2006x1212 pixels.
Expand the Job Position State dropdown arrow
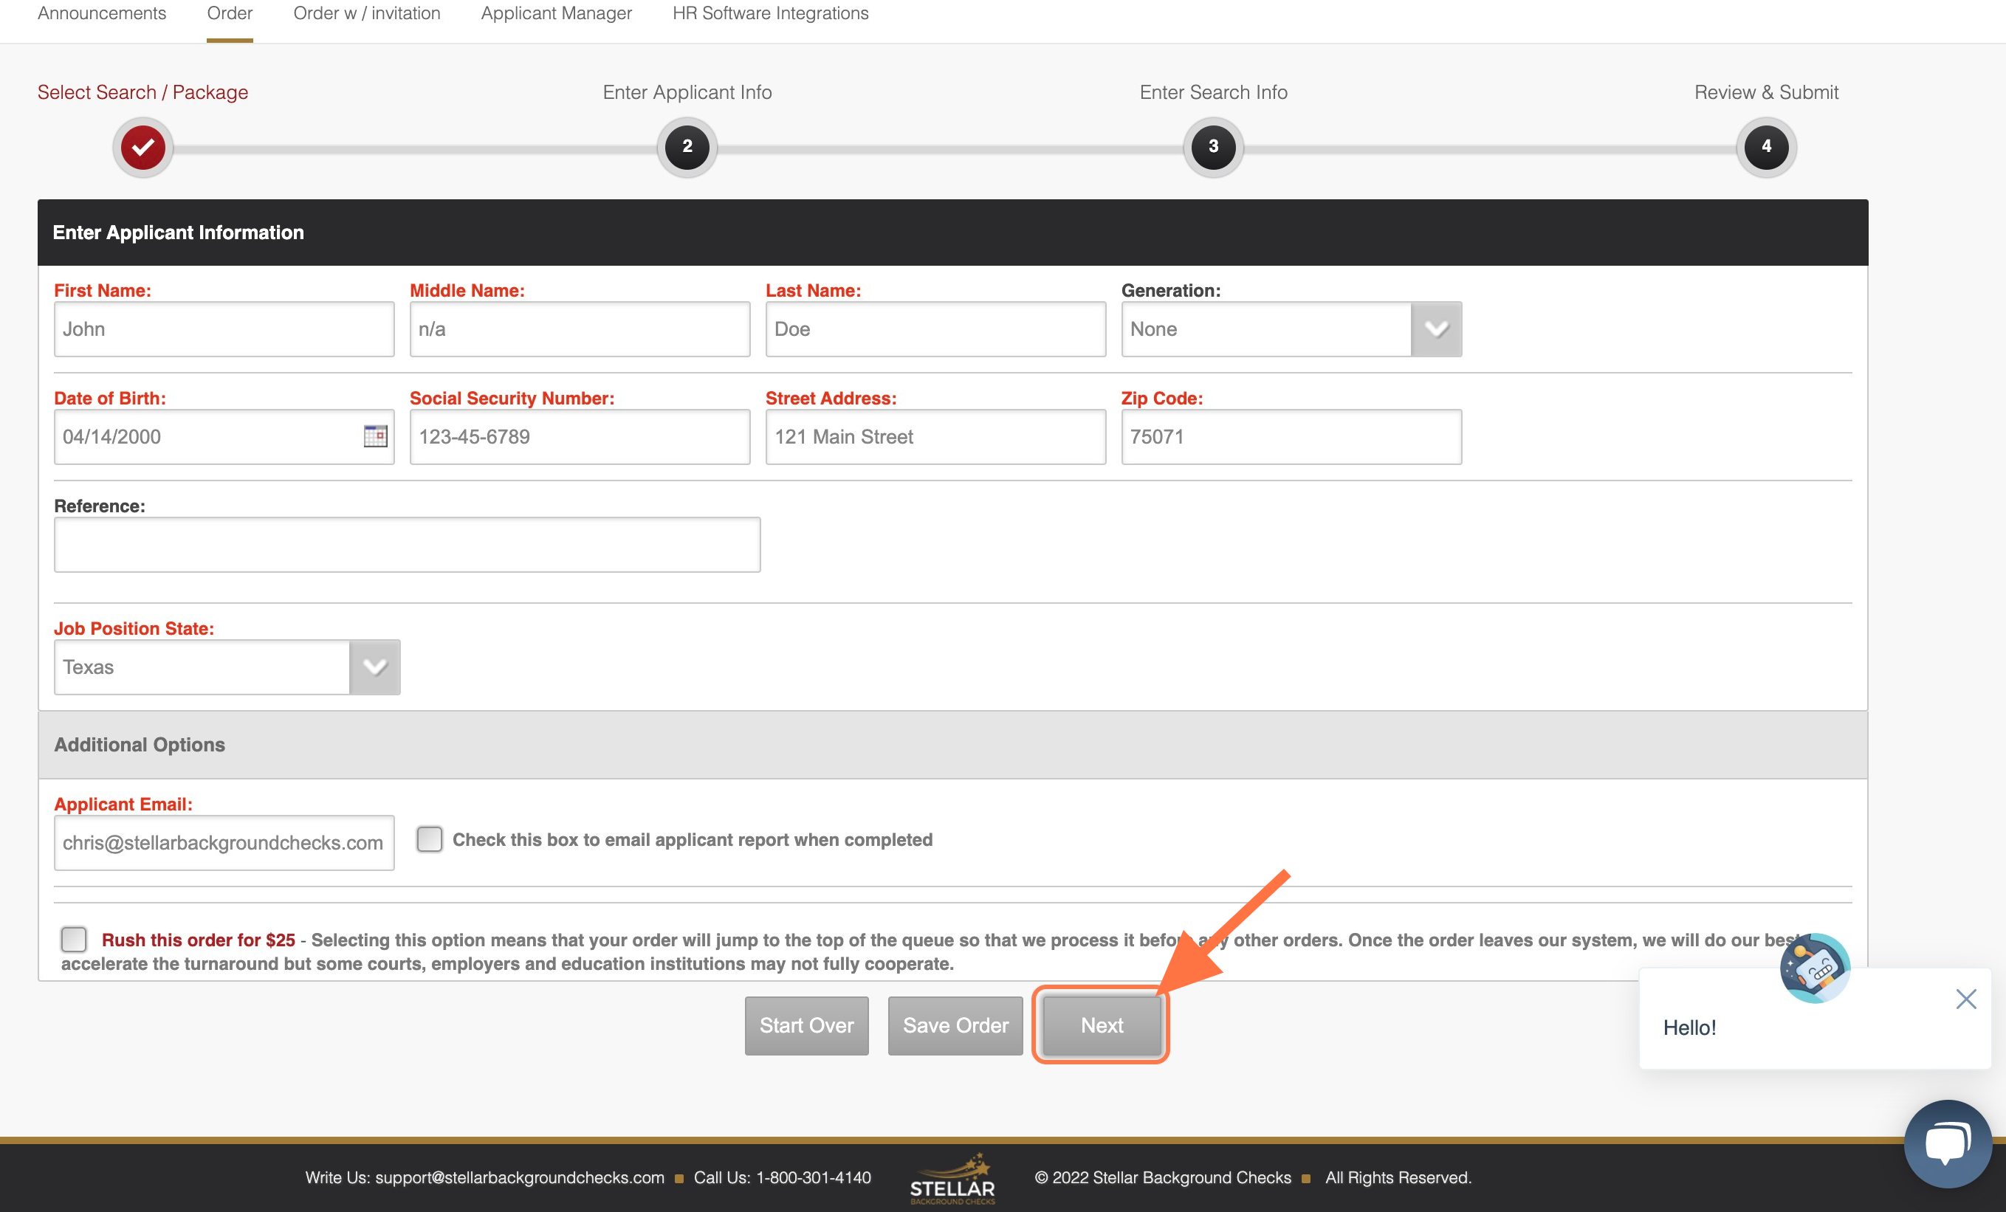(x=374, y=667)
